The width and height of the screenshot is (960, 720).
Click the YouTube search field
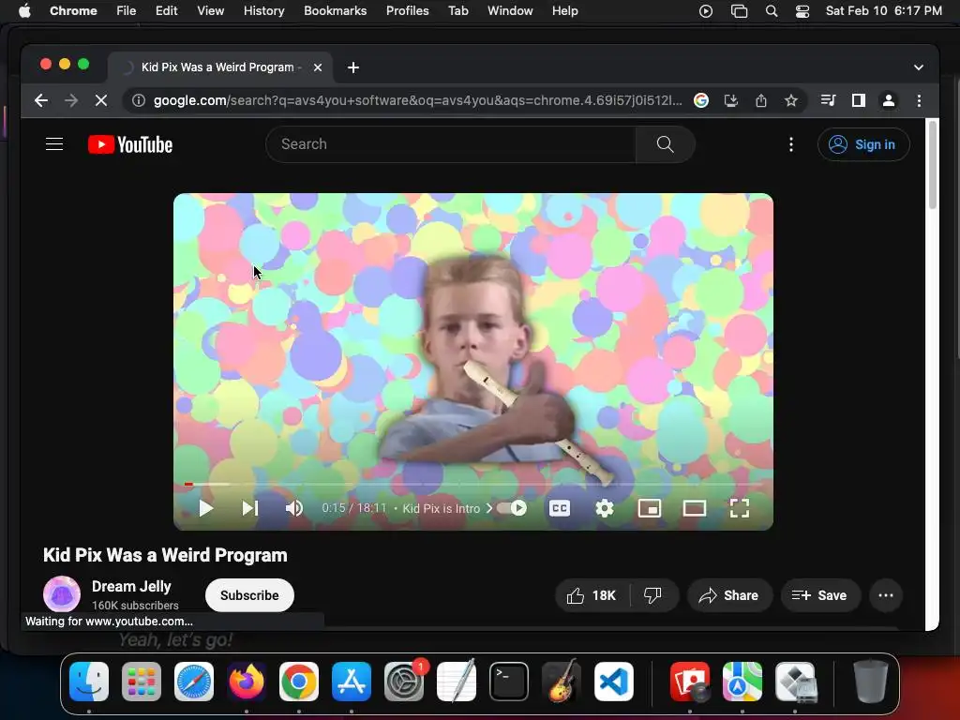(x=451, y=144)
